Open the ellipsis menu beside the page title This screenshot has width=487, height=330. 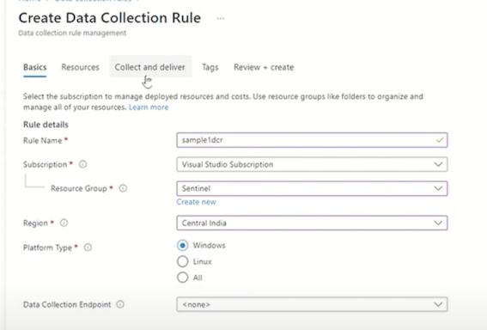pos(221,18)
